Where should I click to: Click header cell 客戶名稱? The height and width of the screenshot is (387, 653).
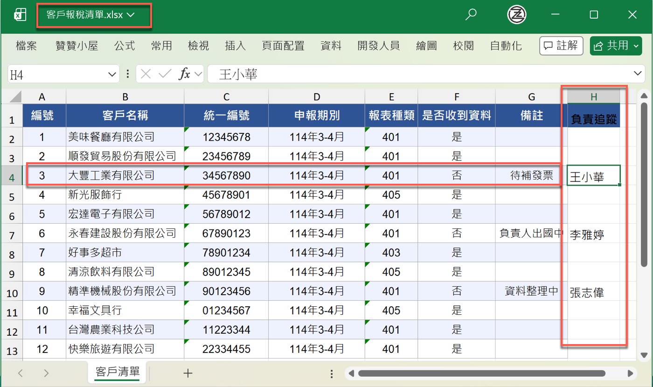point(125,116)
